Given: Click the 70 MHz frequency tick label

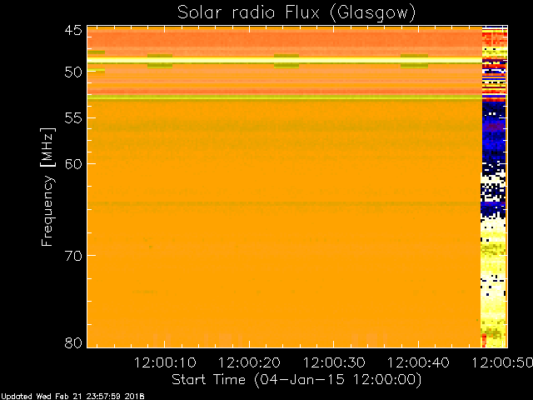Looking at the screenshot, I should coord(73,256).
